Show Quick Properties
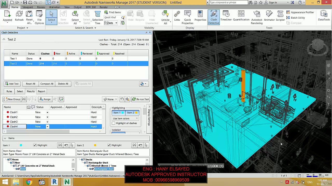332x186 pixels. click(187, 18)
